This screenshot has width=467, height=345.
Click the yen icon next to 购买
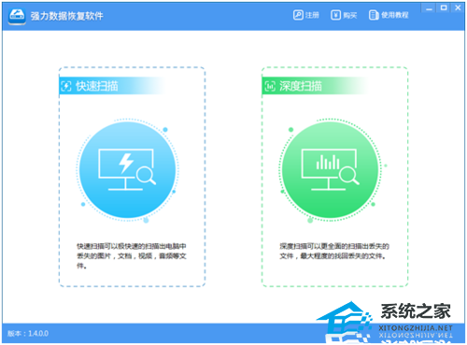pos(335,15)
